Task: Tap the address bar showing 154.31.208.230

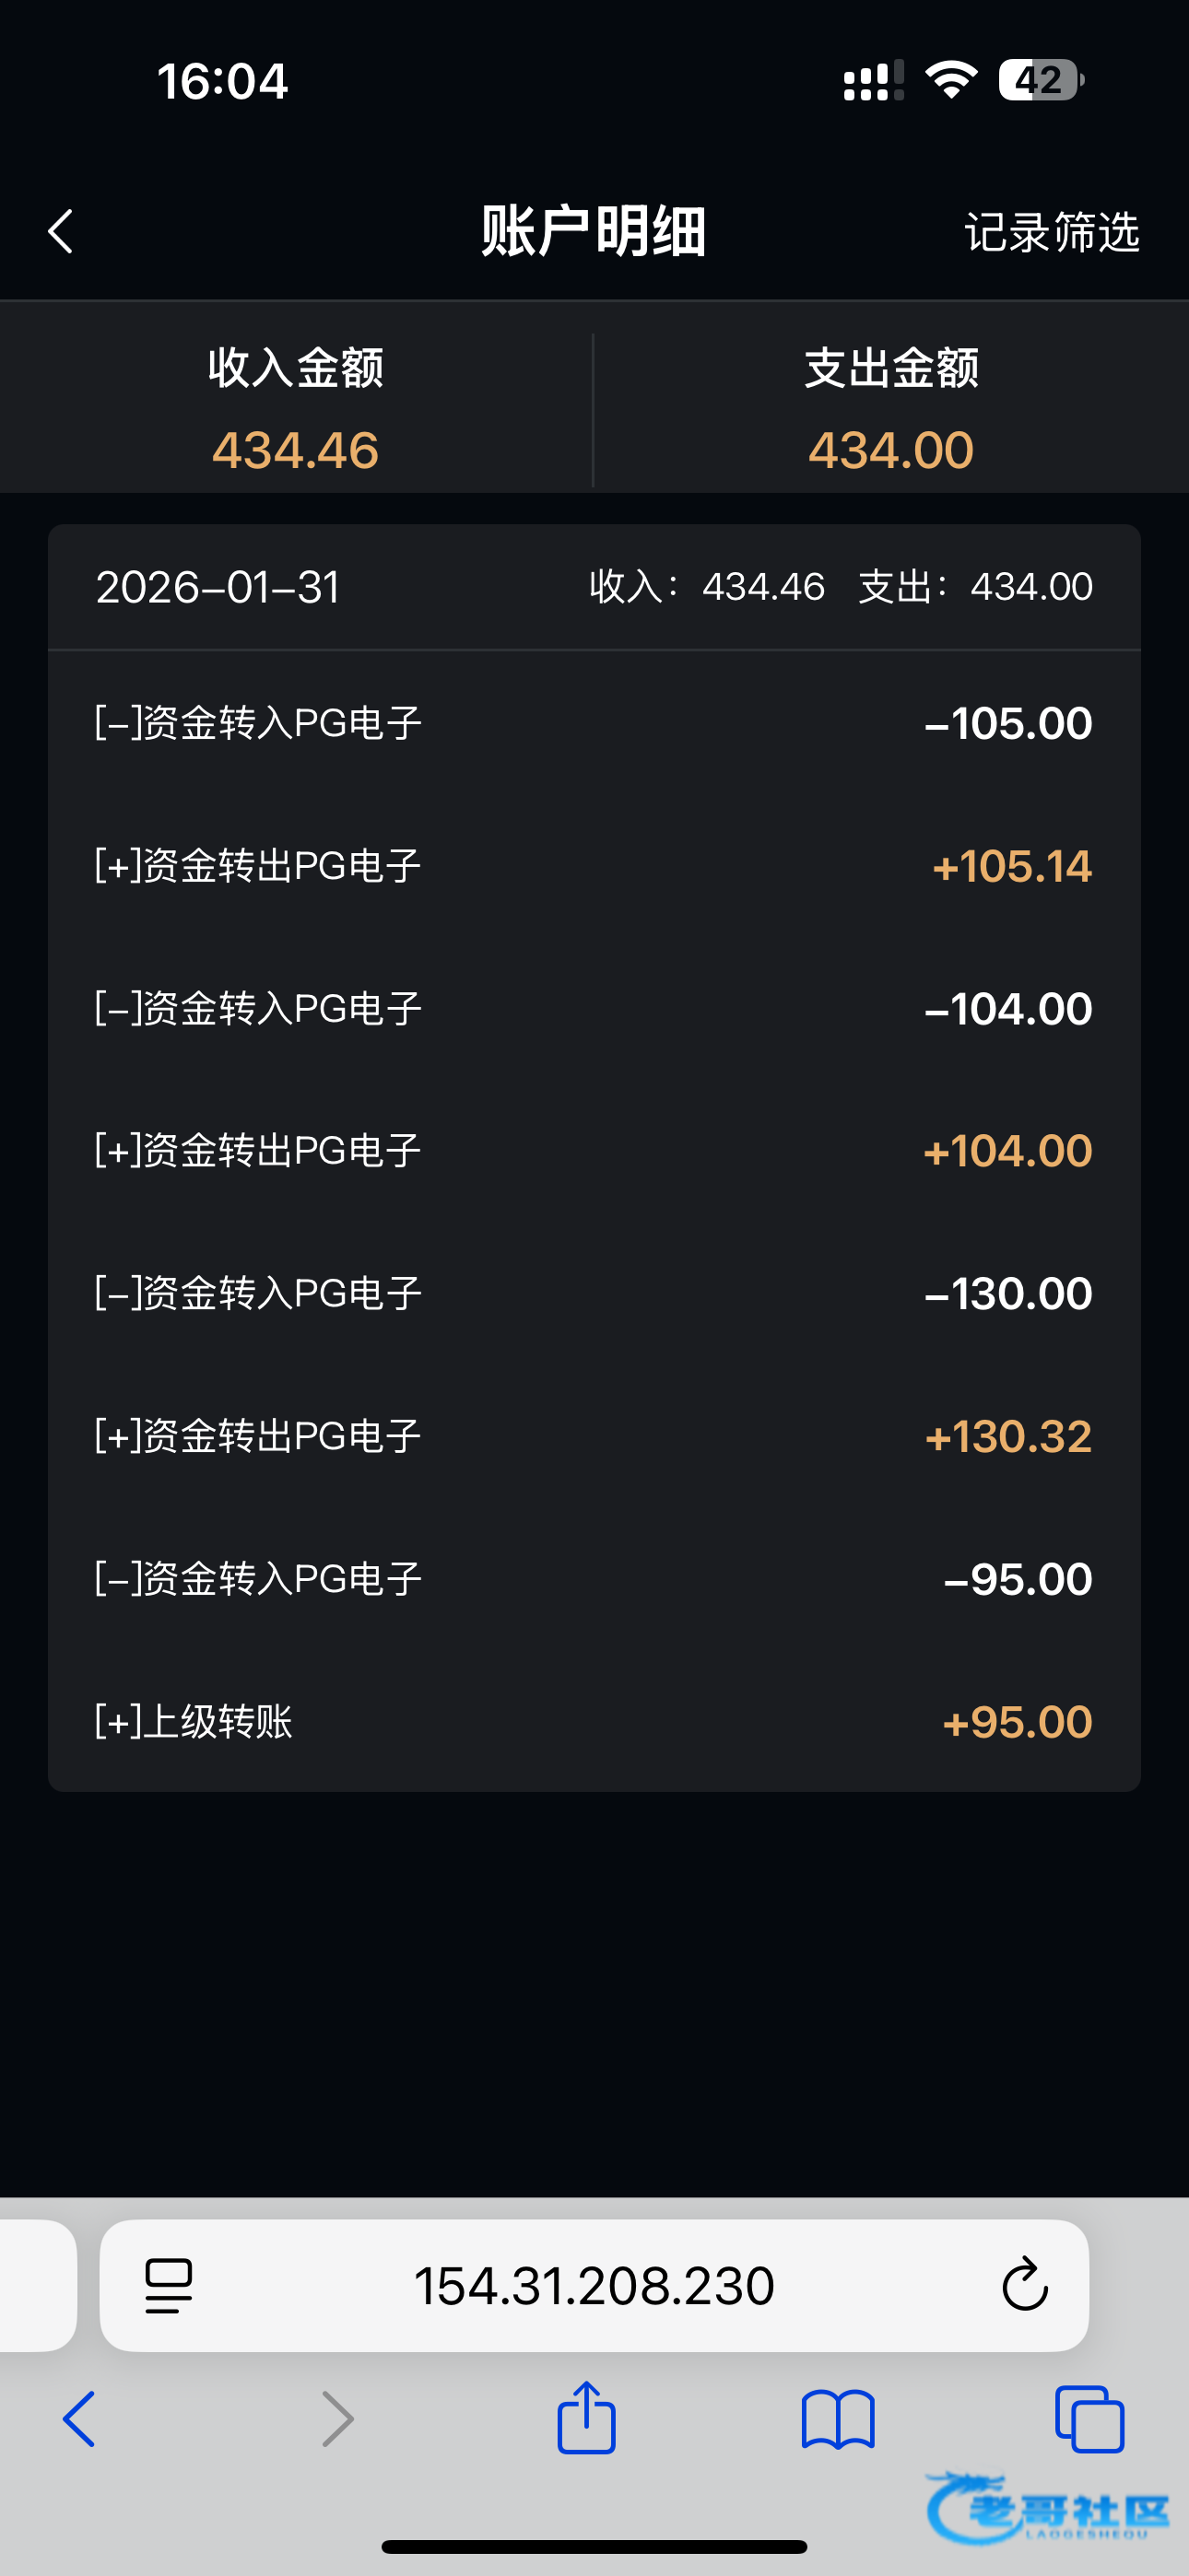Action: [594, 2285]
